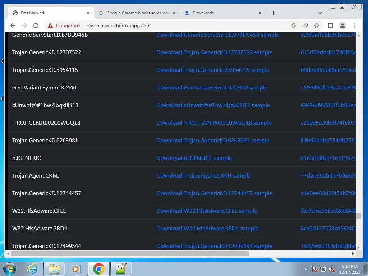
Task: Download Trojan.Agent.CRMJ sample
Action: pyautogui.click(x=203, y=175)
